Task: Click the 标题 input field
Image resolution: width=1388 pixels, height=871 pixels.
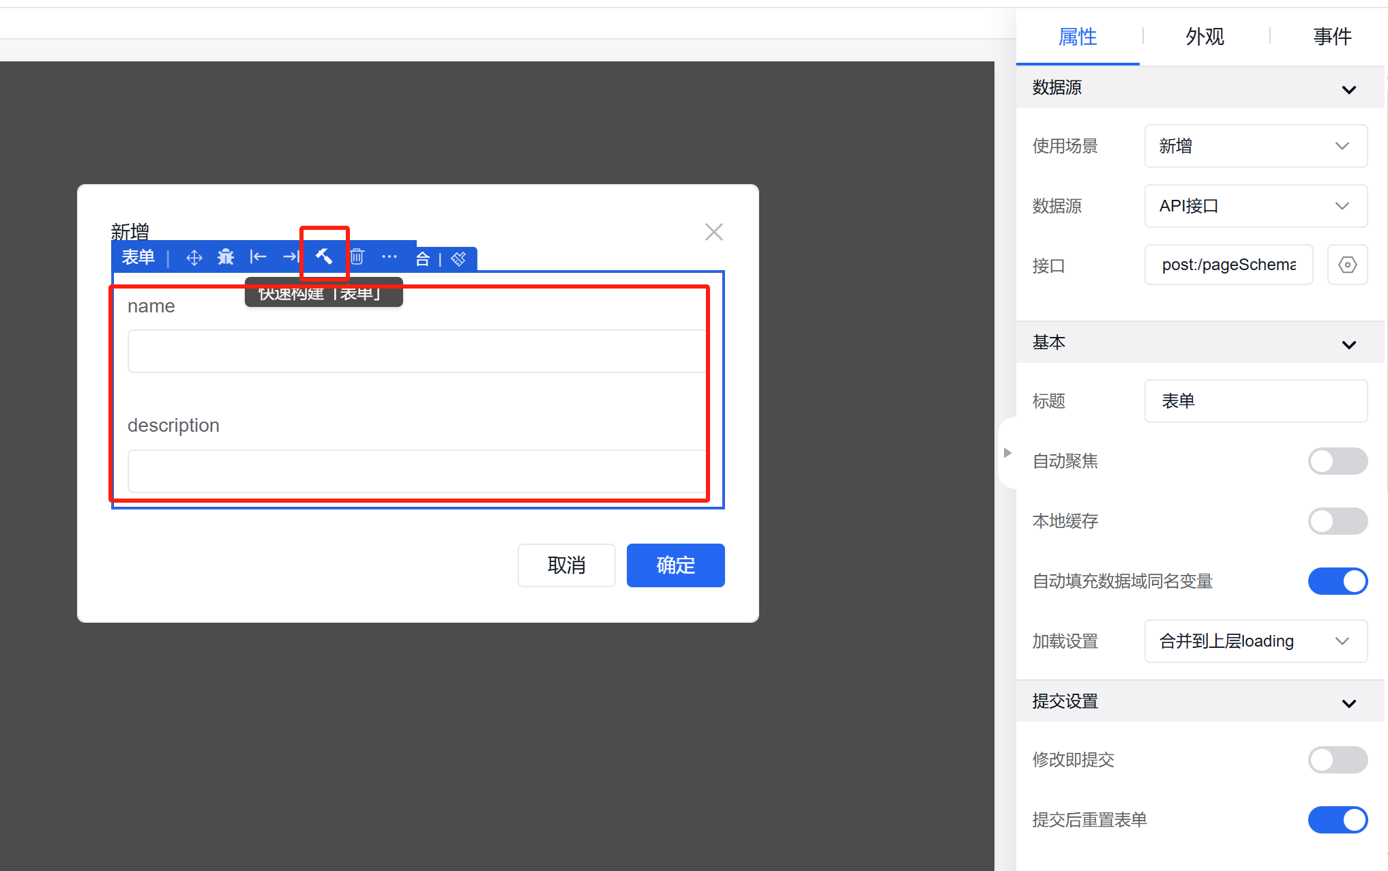Action: (1255, 401)
